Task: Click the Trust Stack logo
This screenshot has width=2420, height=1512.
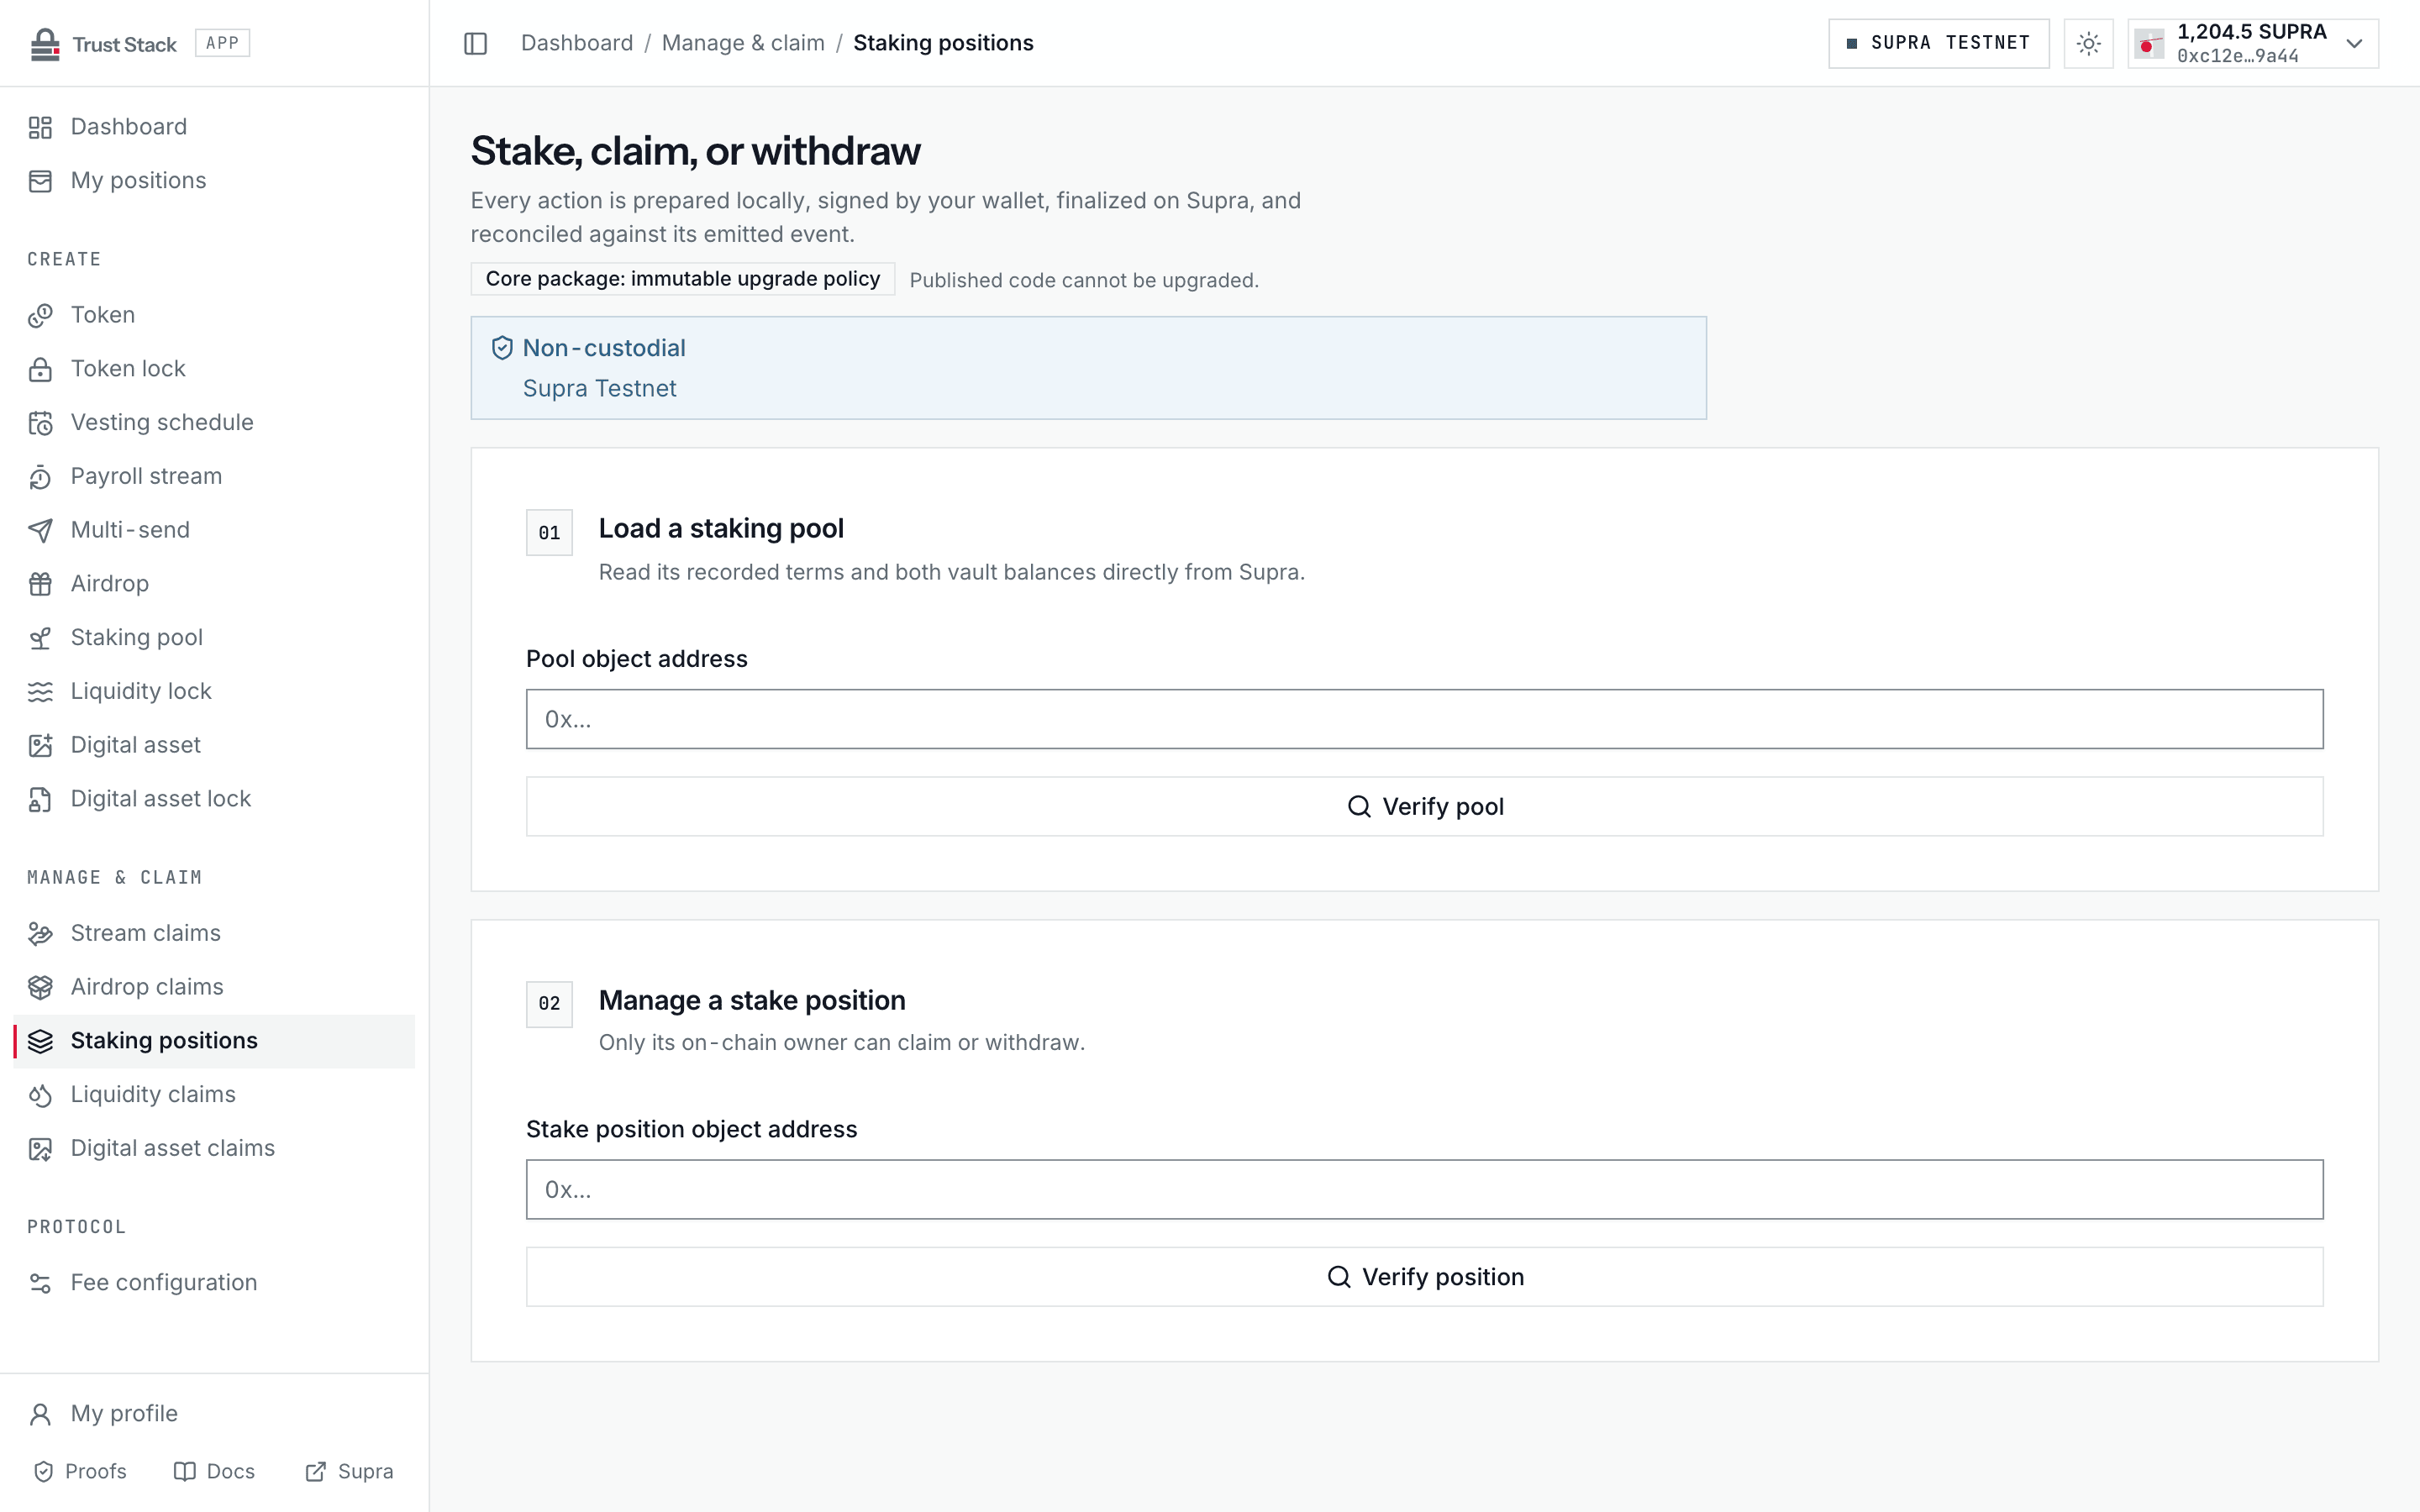Action: tap(104, 44)
